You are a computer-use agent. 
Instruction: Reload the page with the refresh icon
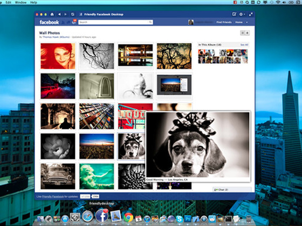(73, 14)
